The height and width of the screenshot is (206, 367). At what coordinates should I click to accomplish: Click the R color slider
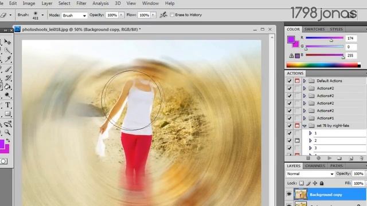point(325,38)
